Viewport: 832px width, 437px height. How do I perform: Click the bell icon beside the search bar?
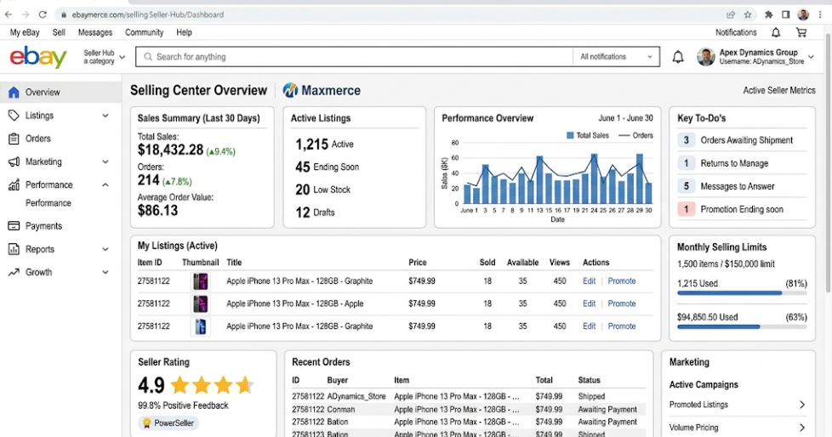678,57
